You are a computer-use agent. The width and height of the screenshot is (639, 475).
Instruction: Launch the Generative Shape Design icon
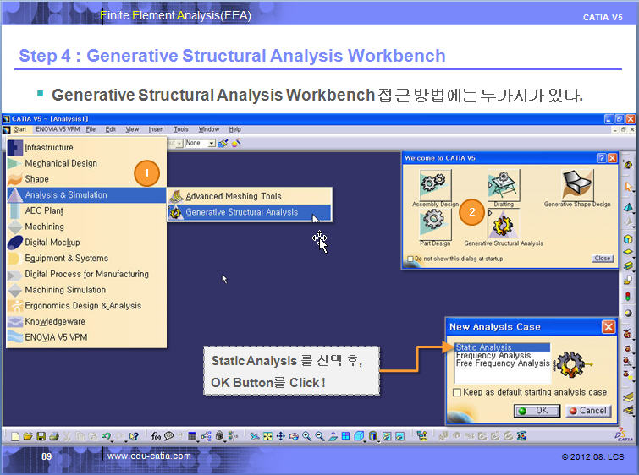(578, 184)
